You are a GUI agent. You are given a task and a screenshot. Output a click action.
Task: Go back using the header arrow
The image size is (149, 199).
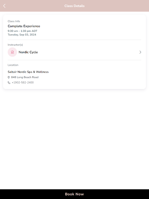tap(4, 6)
